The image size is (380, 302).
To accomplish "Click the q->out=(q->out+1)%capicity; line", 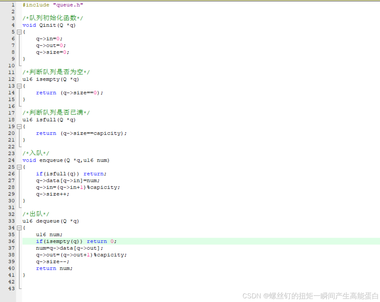I will [81, 255].
